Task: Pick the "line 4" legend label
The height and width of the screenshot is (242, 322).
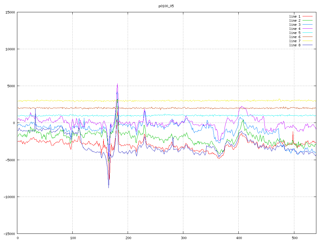Action: (295, 29)
